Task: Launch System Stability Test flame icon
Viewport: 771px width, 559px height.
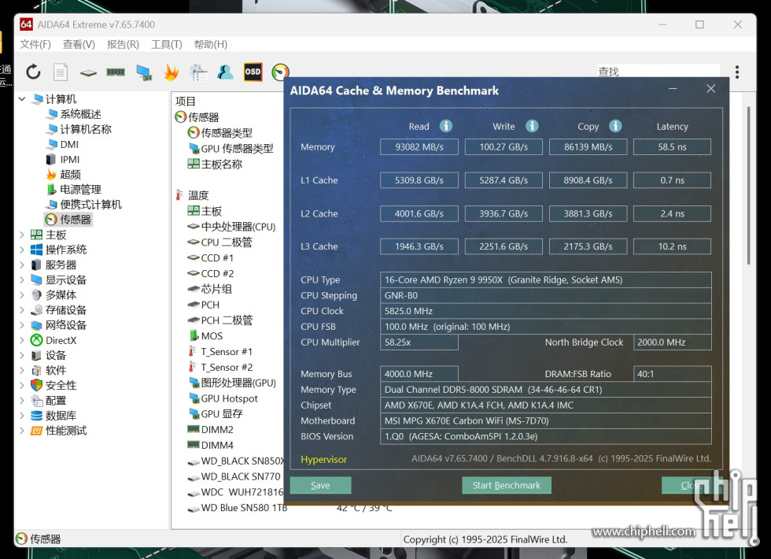Action: 172,72
